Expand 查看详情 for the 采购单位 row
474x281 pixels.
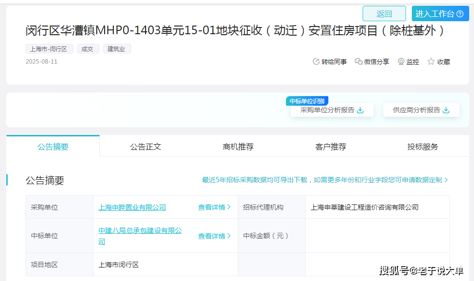tap(214, 207)
